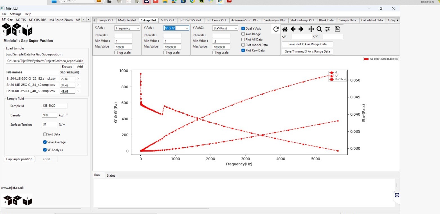Click the refresh plot icon

276,29
